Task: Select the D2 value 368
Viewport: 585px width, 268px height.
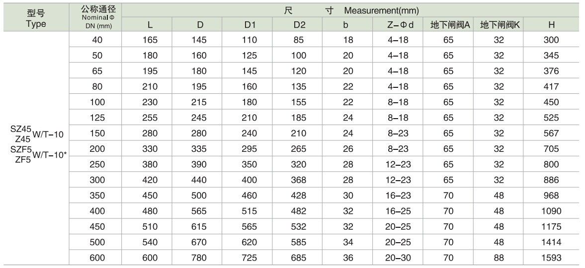Action: (x=299, y=180)
